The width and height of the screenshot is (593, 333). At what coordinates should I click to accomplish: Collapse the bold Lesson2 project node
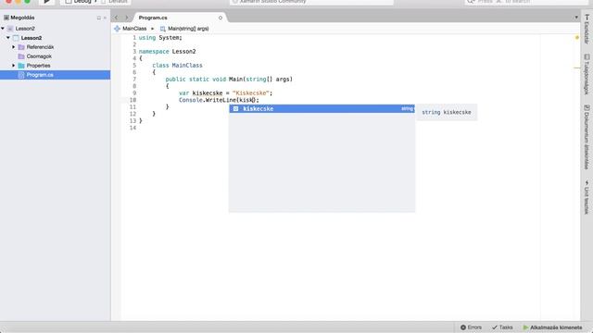point(8,38)
